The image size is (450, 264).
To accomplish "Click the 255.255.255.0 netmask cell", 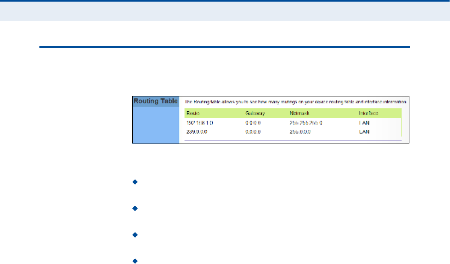I will click(306, 123).
